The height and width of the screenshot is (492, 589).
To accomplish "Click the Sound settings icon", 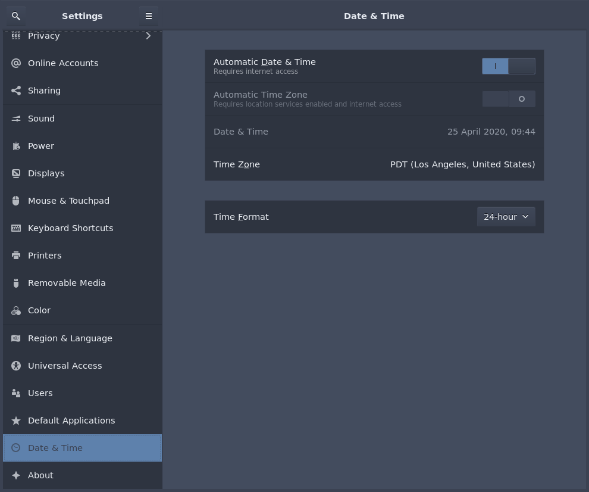I will (15, 119).
